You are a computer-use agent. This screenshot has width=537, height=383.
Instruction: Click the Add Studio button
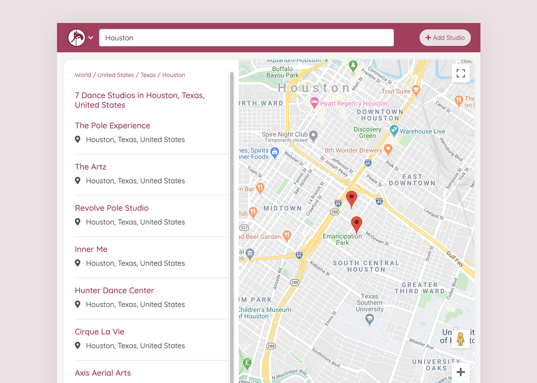[x=445, y=38]
